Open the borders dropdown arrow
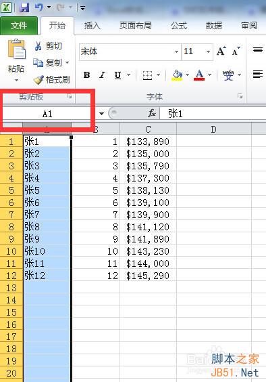Image resolution: width=266 pixels, height=382 pixels. pos(159,75)
